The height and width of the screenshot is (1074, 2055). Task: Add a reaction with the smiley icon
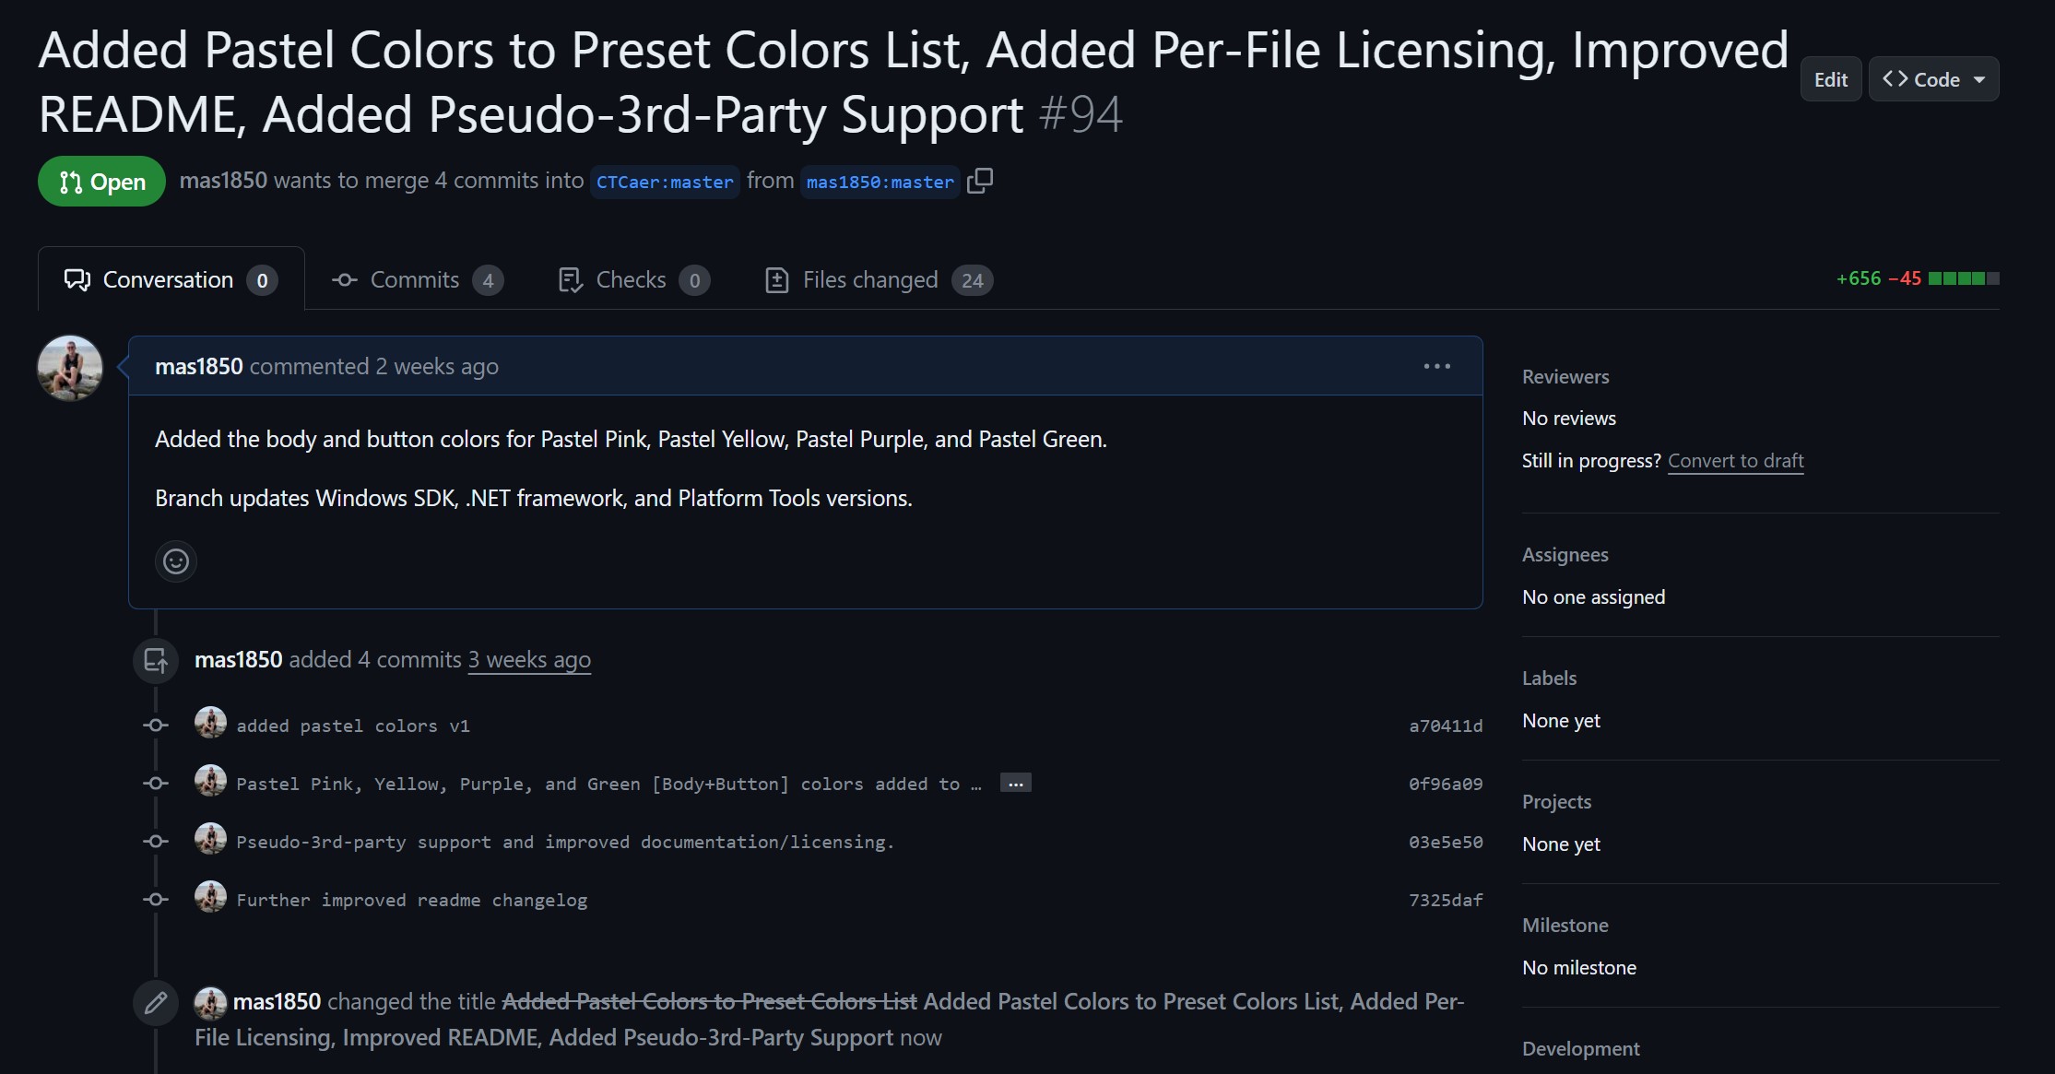176,561
